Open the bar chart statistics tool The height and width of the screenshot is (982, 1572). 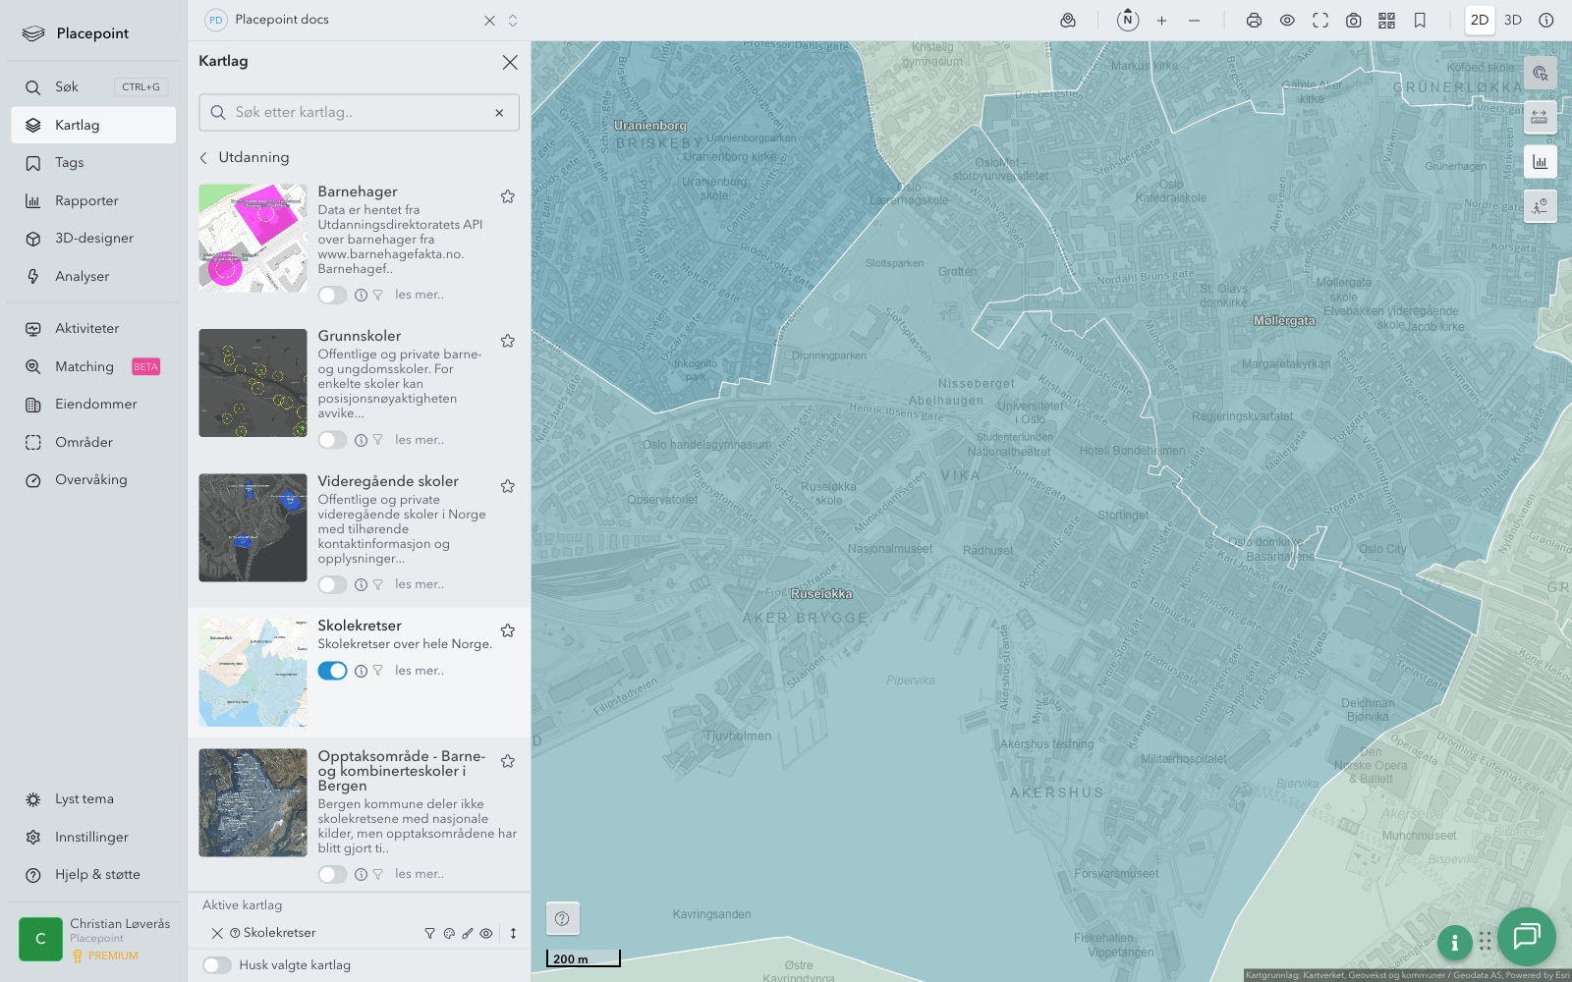[1540, 162]
